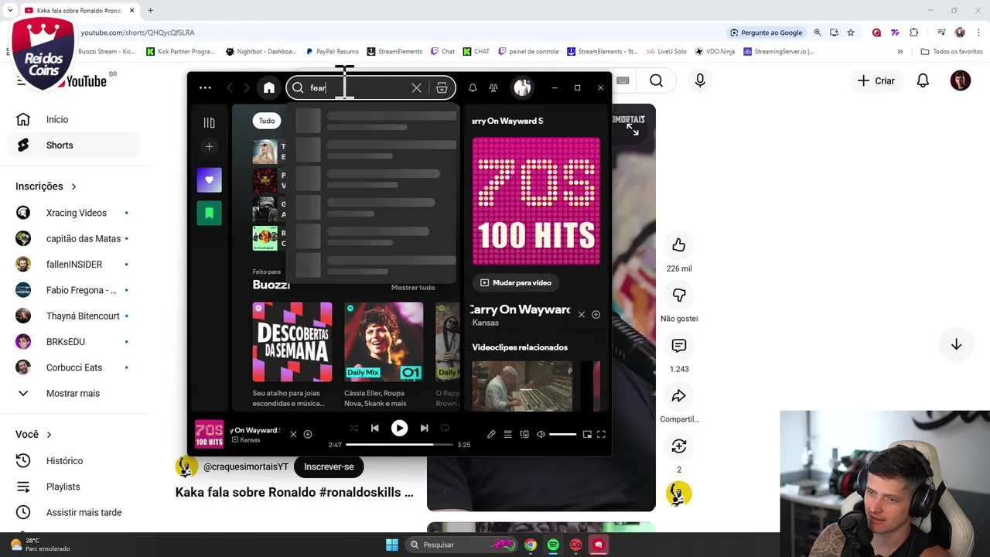Expand Your Library icon in Spotify sidebar
The width and height of the screenshot is (990, 557).
(x=209, y=122)
